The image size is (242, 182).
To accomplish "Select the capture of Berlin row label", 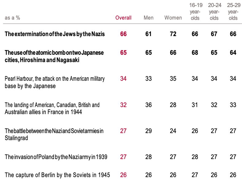I will [57, 175].
